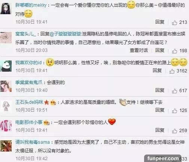This screenshot has height=162, width=189.
Task: Open username 季棠棠有鬼爪
Action: [x=29, y=82]
